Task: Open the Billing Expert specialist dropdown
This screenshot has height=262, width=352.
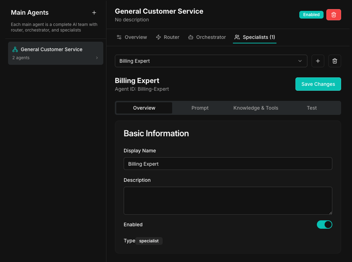Action: click(x=211, y=61)
